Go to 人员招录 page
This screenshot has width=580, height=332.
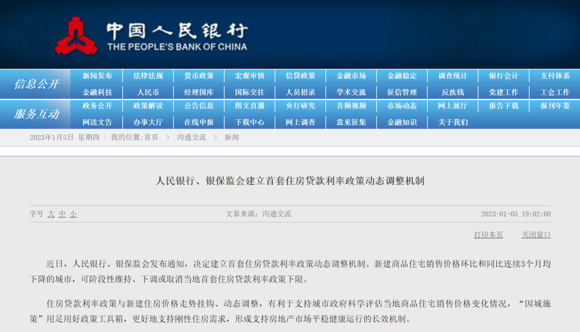[300, 92]
